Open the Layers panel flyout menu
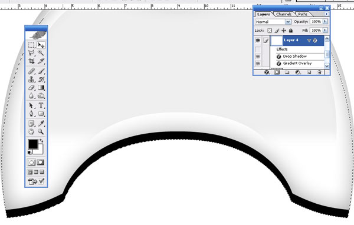Image resolution: width=354 pixels, height=225 pixels. click(x=326, y=14)
